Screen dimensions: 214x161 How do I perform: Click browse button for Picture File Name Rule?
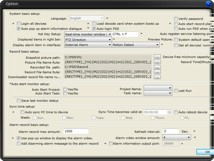(157, 62)
